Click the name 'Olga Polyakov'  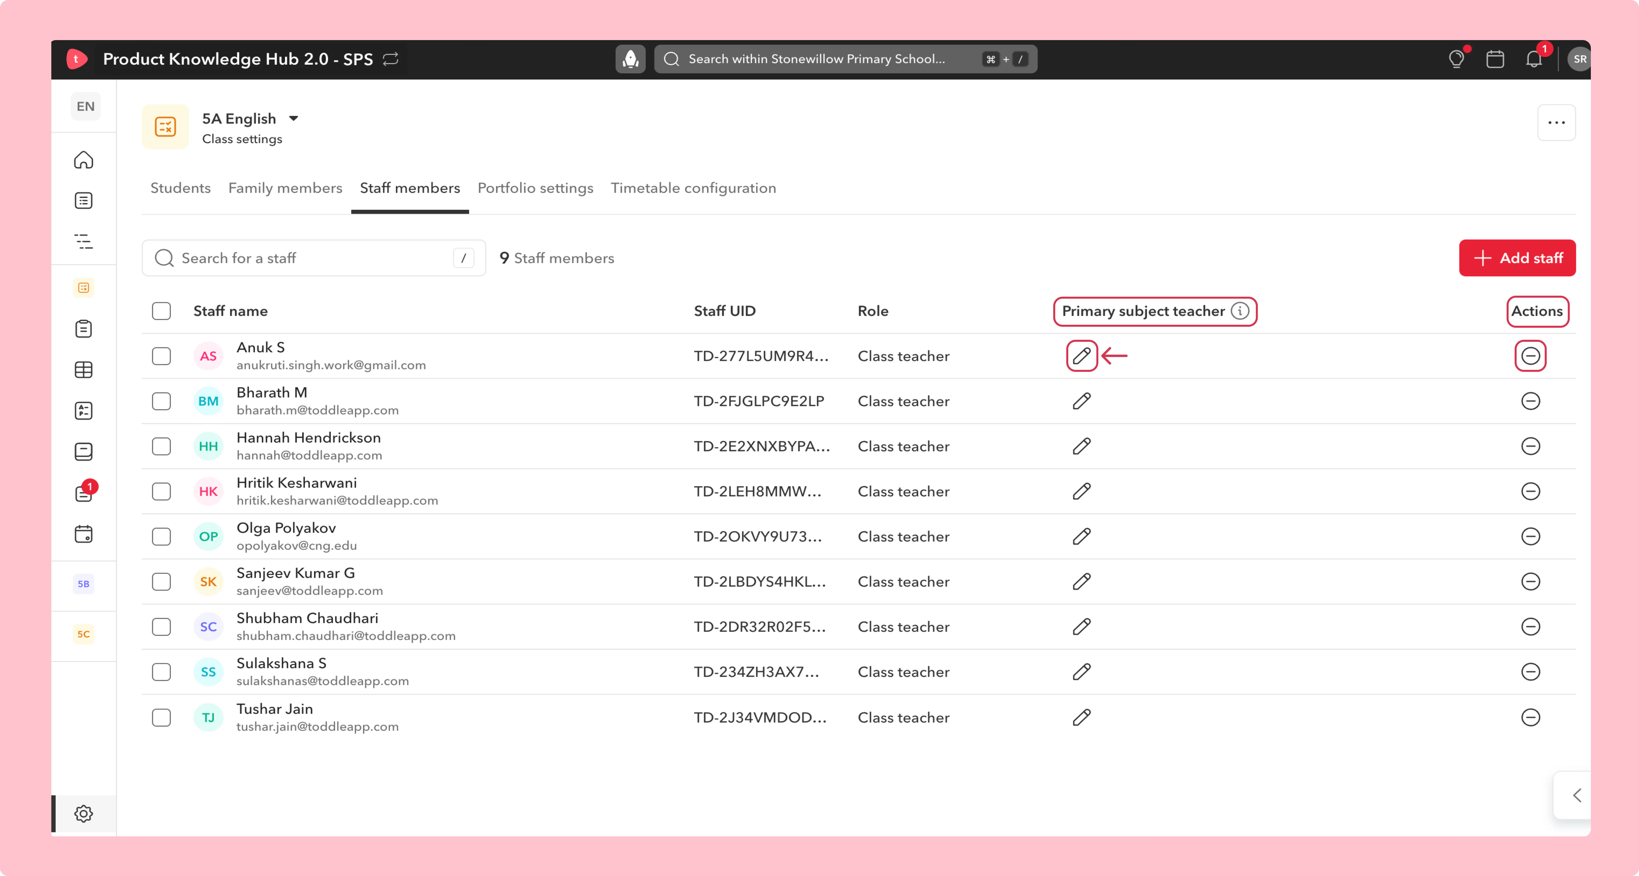(x=286, y=528)
